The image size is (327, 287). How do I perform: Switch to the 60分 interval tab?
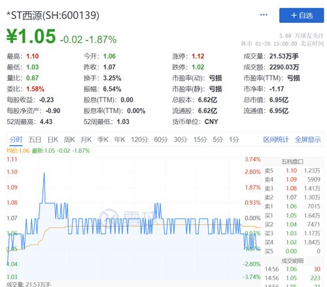tap(161, 139)
